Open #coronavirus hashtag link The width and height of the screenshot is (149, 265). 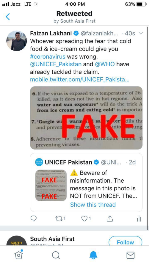click(x=48, y=57)
